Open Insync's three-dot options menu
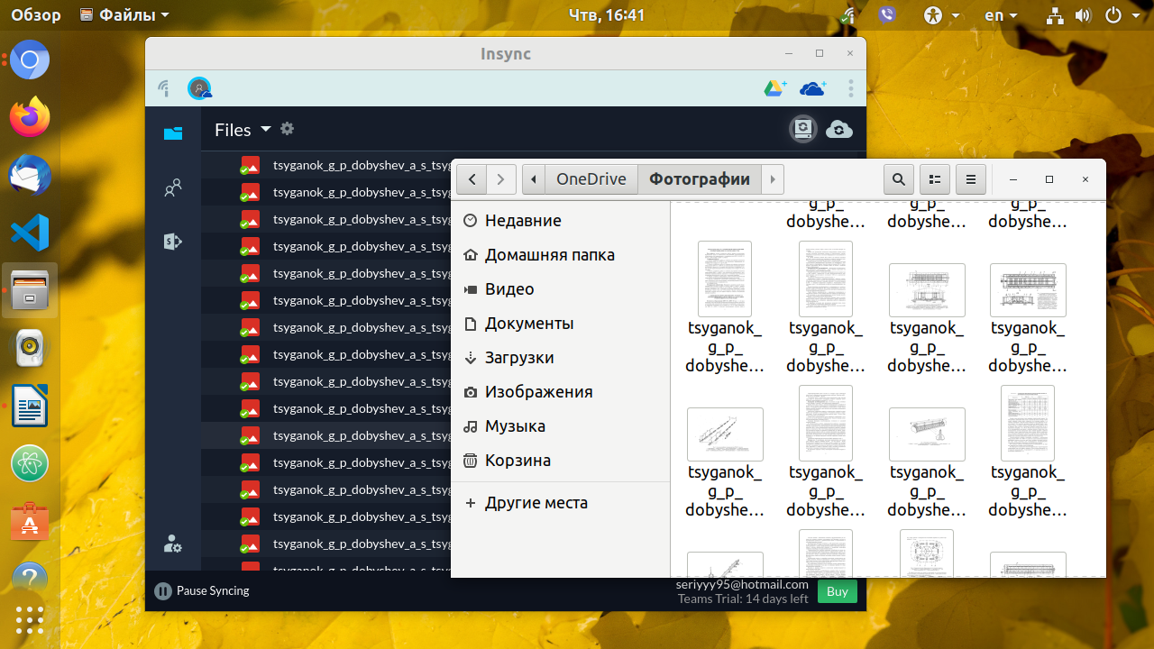The image size is (1154, 649). click(x=851, y=88)
